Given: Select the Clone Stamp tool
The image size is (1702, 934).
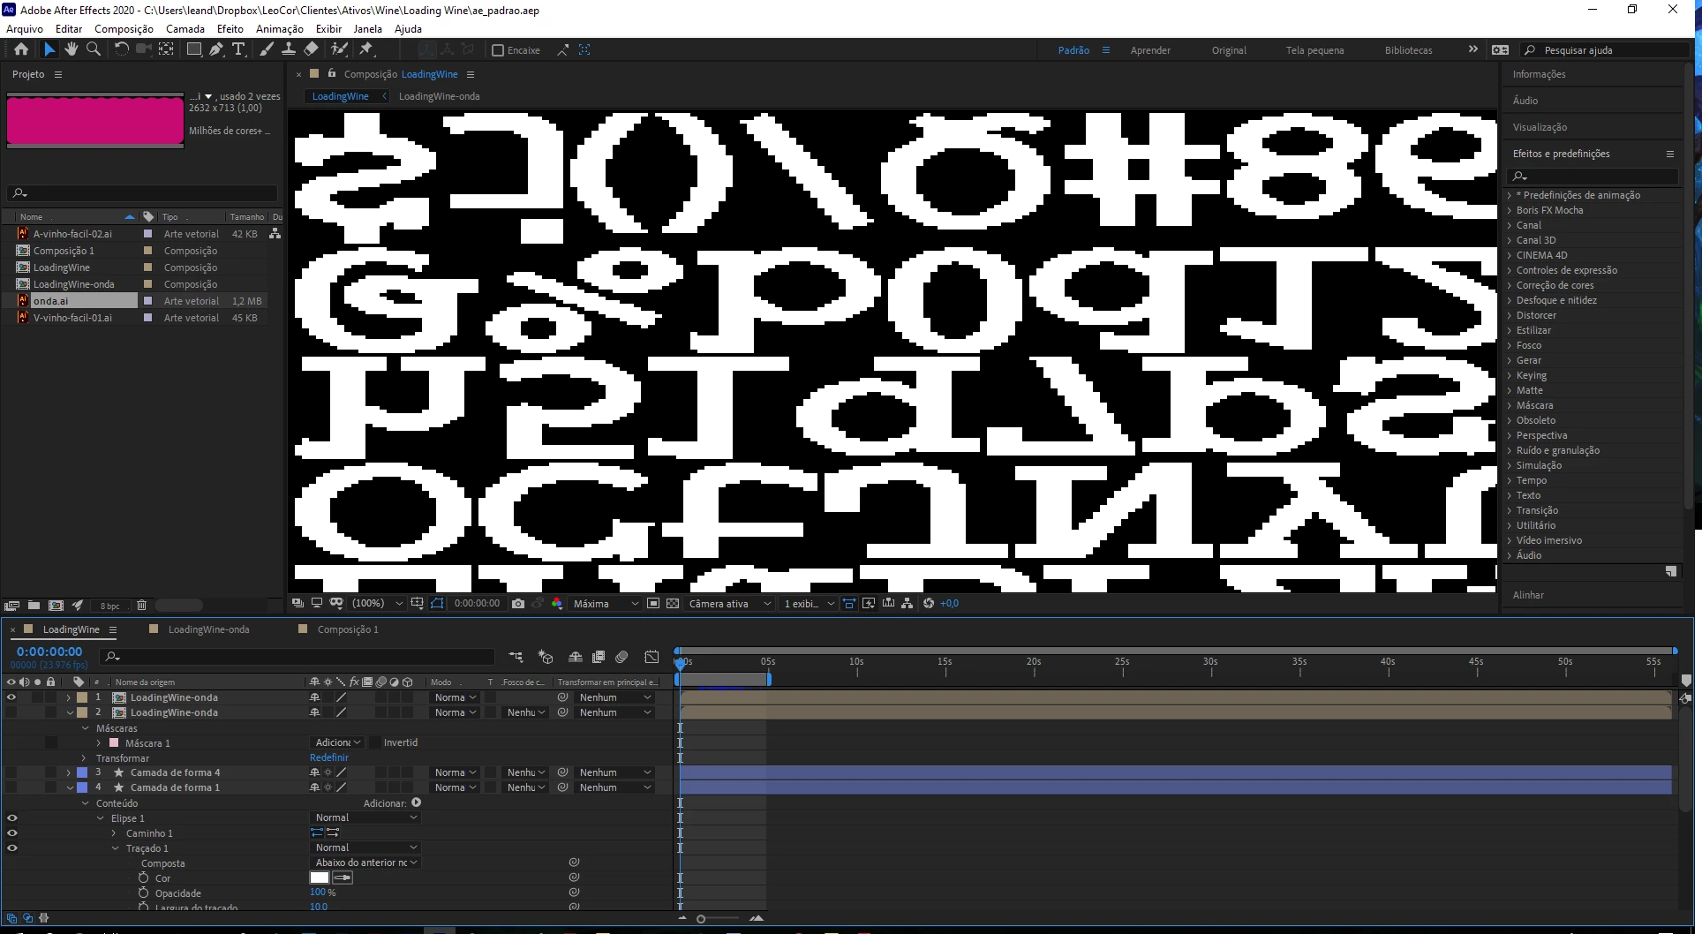Looking at the screenshot, I should click(289, 49).
